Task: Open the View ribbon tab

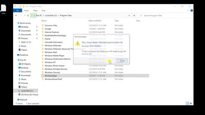Action: pyautogui.click(x=44, y=11)
